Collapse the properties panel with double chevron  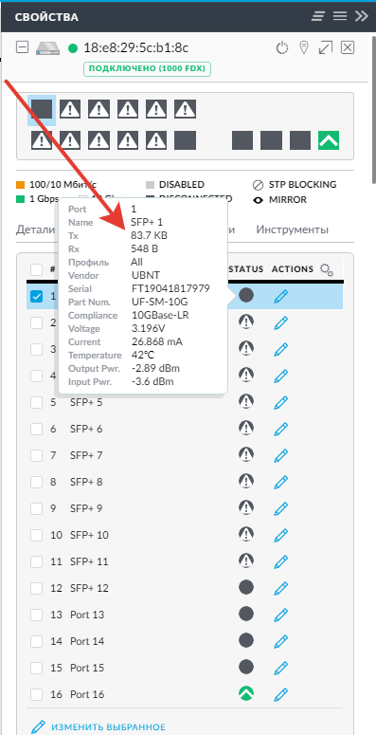(361, 16)
